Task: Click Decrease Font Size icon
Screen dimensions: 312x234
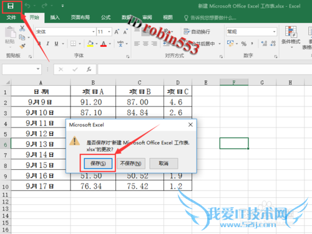Action: tap(125, 32)
